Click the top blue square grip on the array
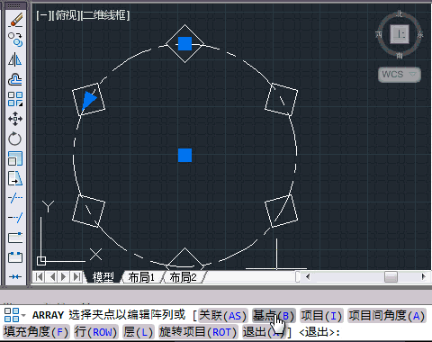The image size is (432, 342). [184, 43]
